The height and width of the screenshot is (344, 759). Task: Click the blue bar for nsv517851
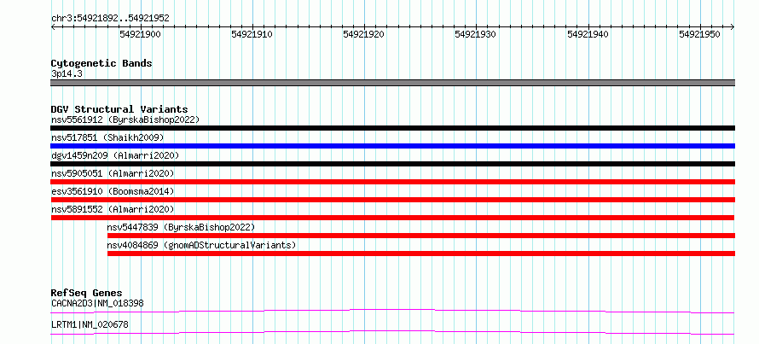tap(392, 146)
